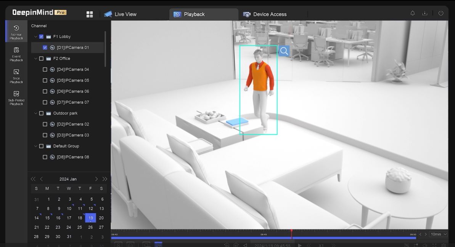Go to next month in calendar
The image size is (455, 247).
tap(96, 179)
